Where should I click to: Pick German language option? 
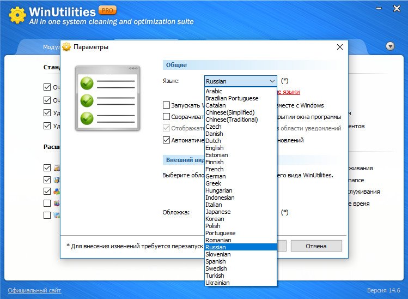point(241,176)
